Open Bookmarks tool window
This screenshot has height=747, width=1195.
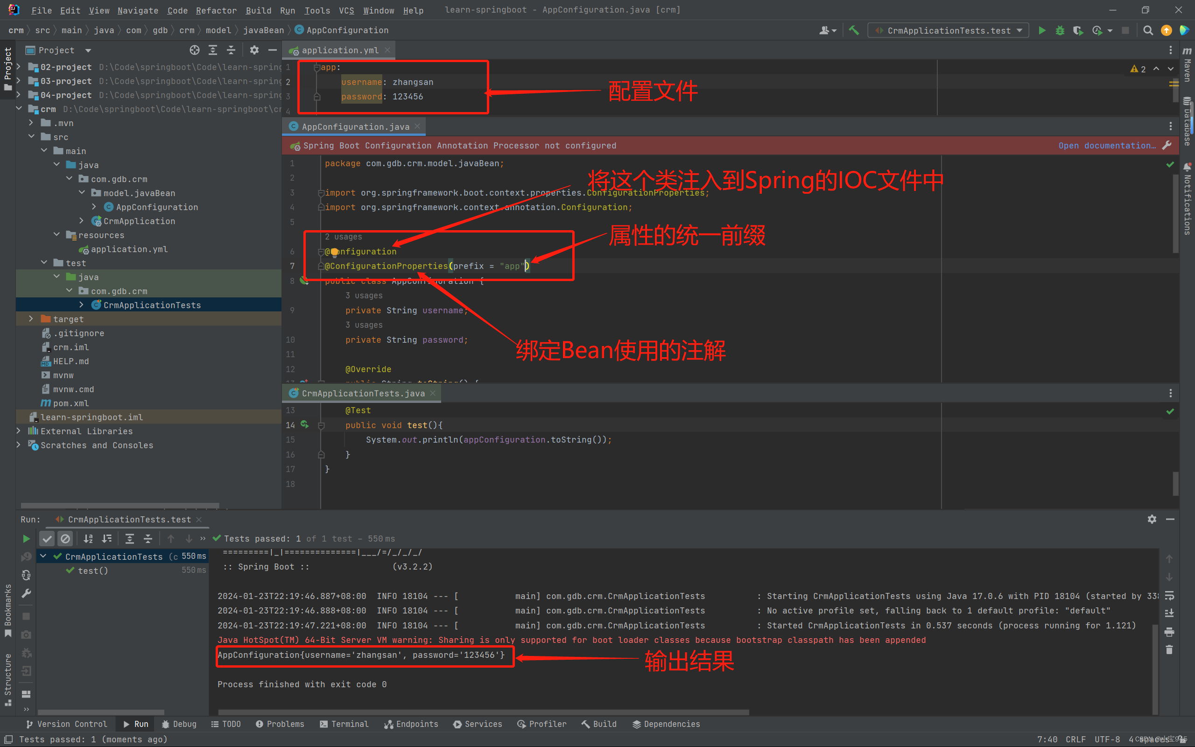[x=7, y=611]
